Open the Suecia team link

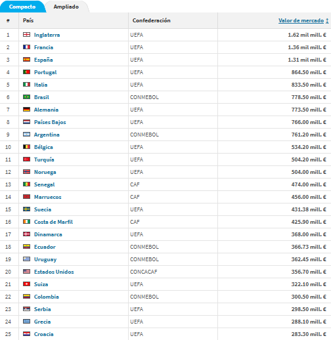[x=43, y=209]
